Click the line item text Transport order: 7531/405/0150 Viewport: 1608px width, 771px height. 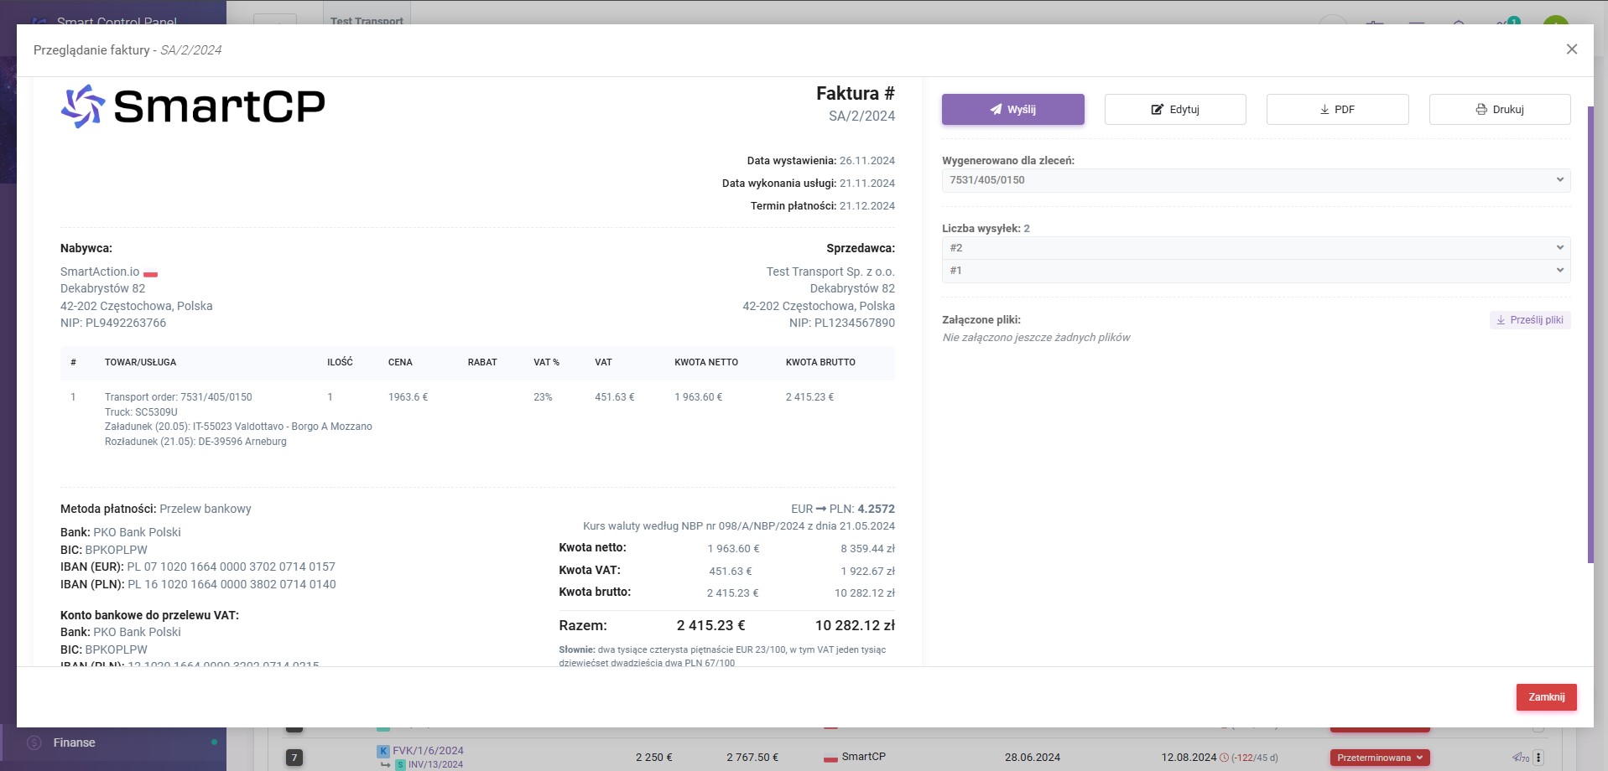[178, 397]
